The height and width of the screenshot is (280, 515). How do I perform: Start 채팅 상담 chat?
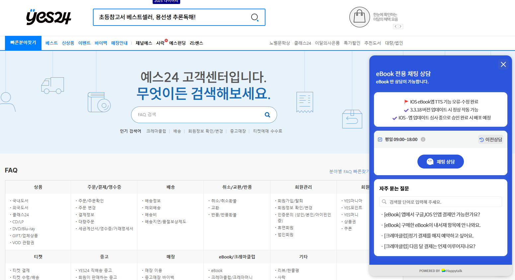click(x=440, y=162)
